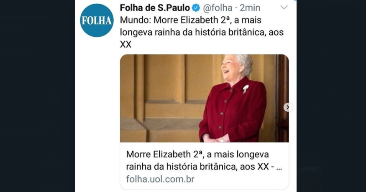Visit the @folha handle profile
Viewport: 366px width, 192px height.
point(218,8)
